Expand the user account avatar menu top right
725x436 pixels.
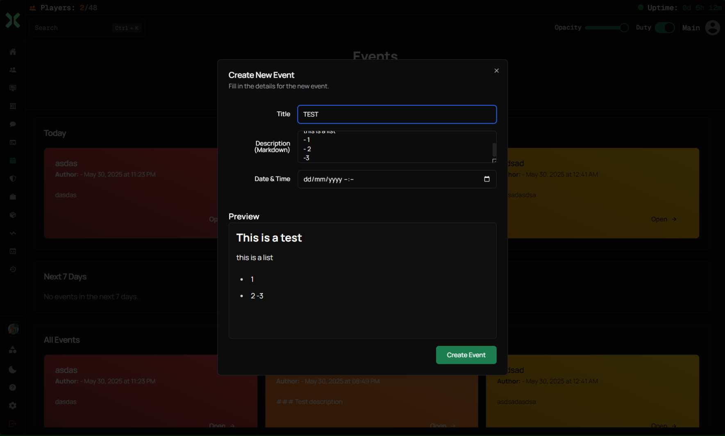(x=713, y=27)
